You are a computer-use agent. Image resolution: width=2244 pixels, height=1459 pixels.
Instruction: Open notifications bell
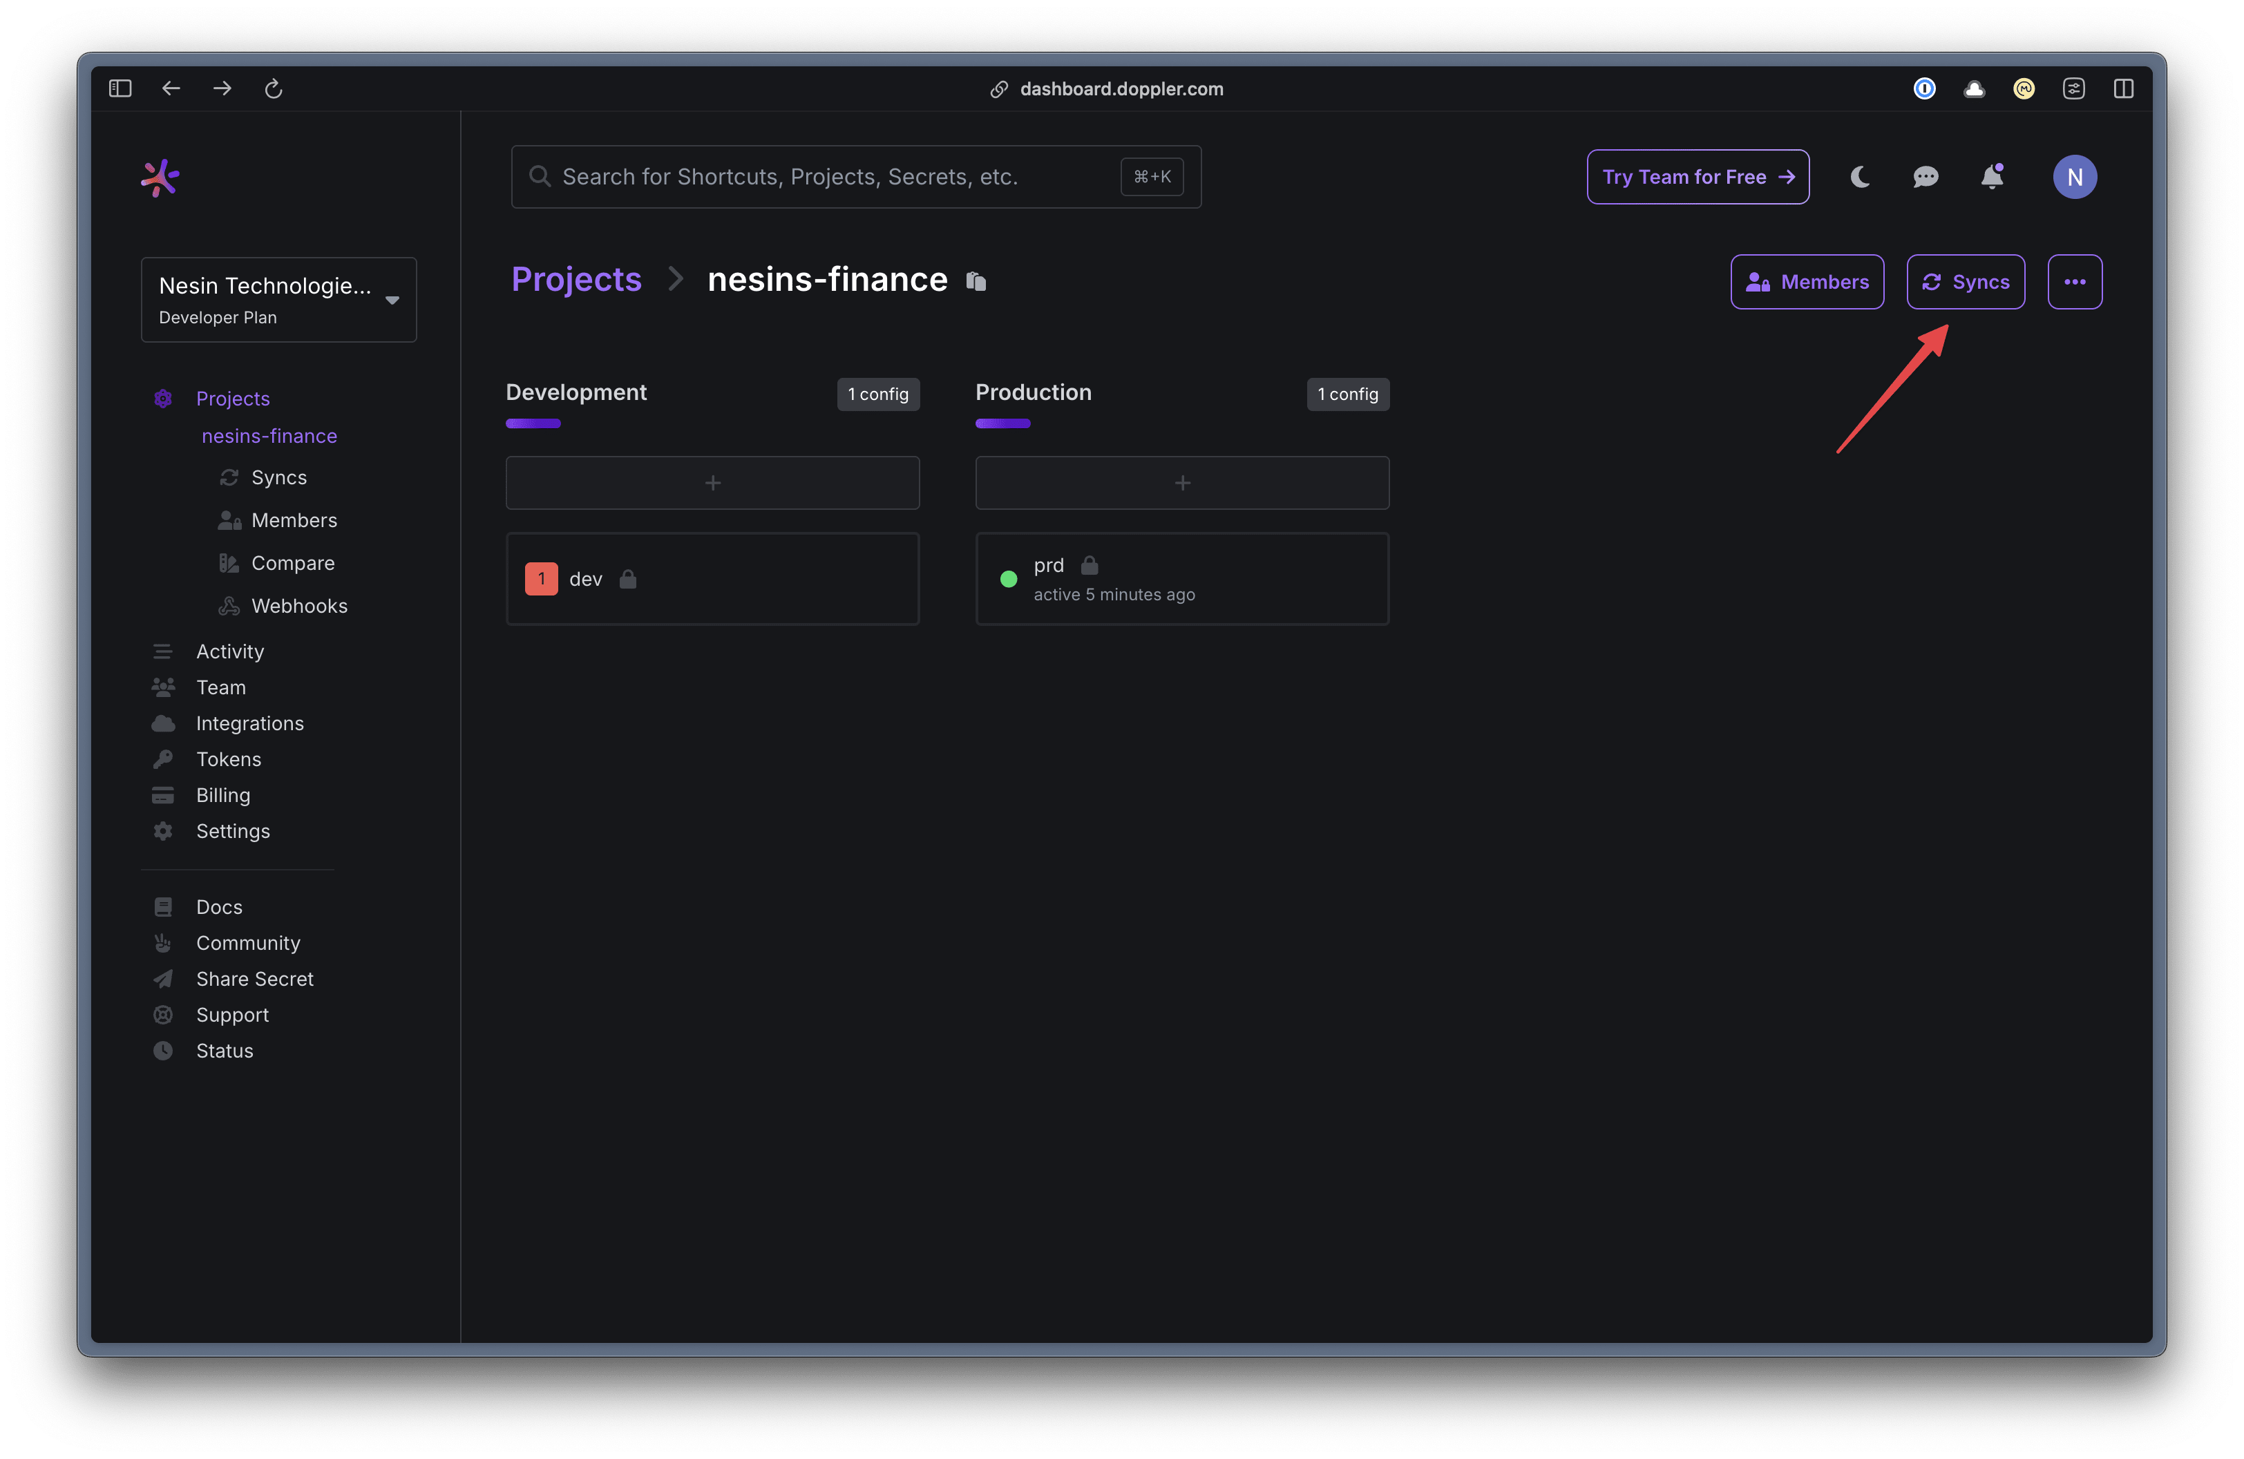click(x=1991, y=177)
